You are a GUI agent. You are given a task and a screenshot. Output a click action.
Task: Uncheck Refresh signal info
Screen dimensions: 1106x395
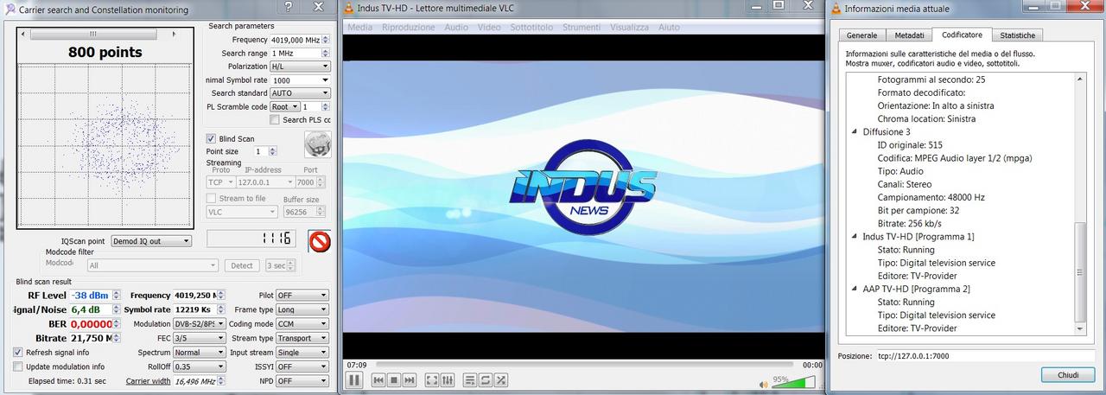pyautogui.click(x=18, y=353)
